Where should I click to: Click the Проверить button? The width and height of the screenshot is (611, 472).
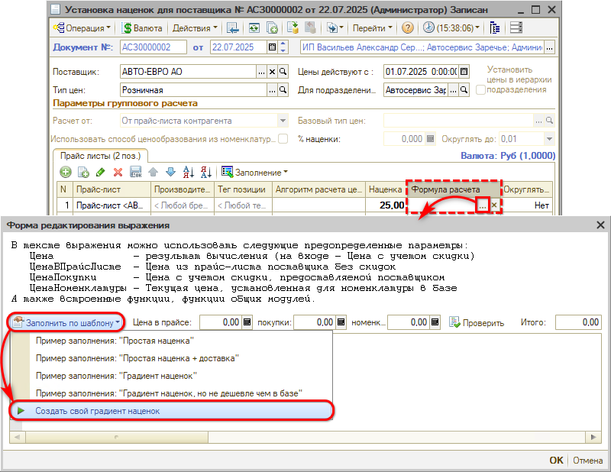click(477, 323)
